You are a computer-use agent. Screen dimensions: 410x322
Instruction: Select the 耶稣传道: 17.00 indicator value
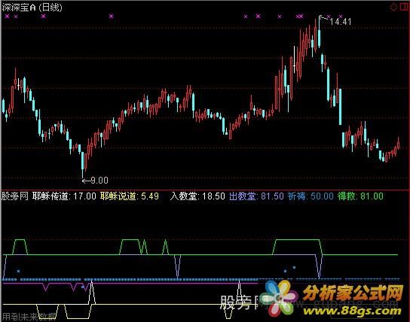[x=64, y=196]
